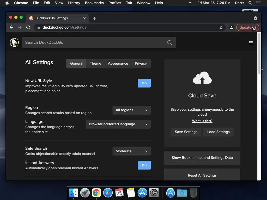Screen dimensions: 267x200
Task: Go back using the browser back arrow
Action: click(x=11, y=27)
